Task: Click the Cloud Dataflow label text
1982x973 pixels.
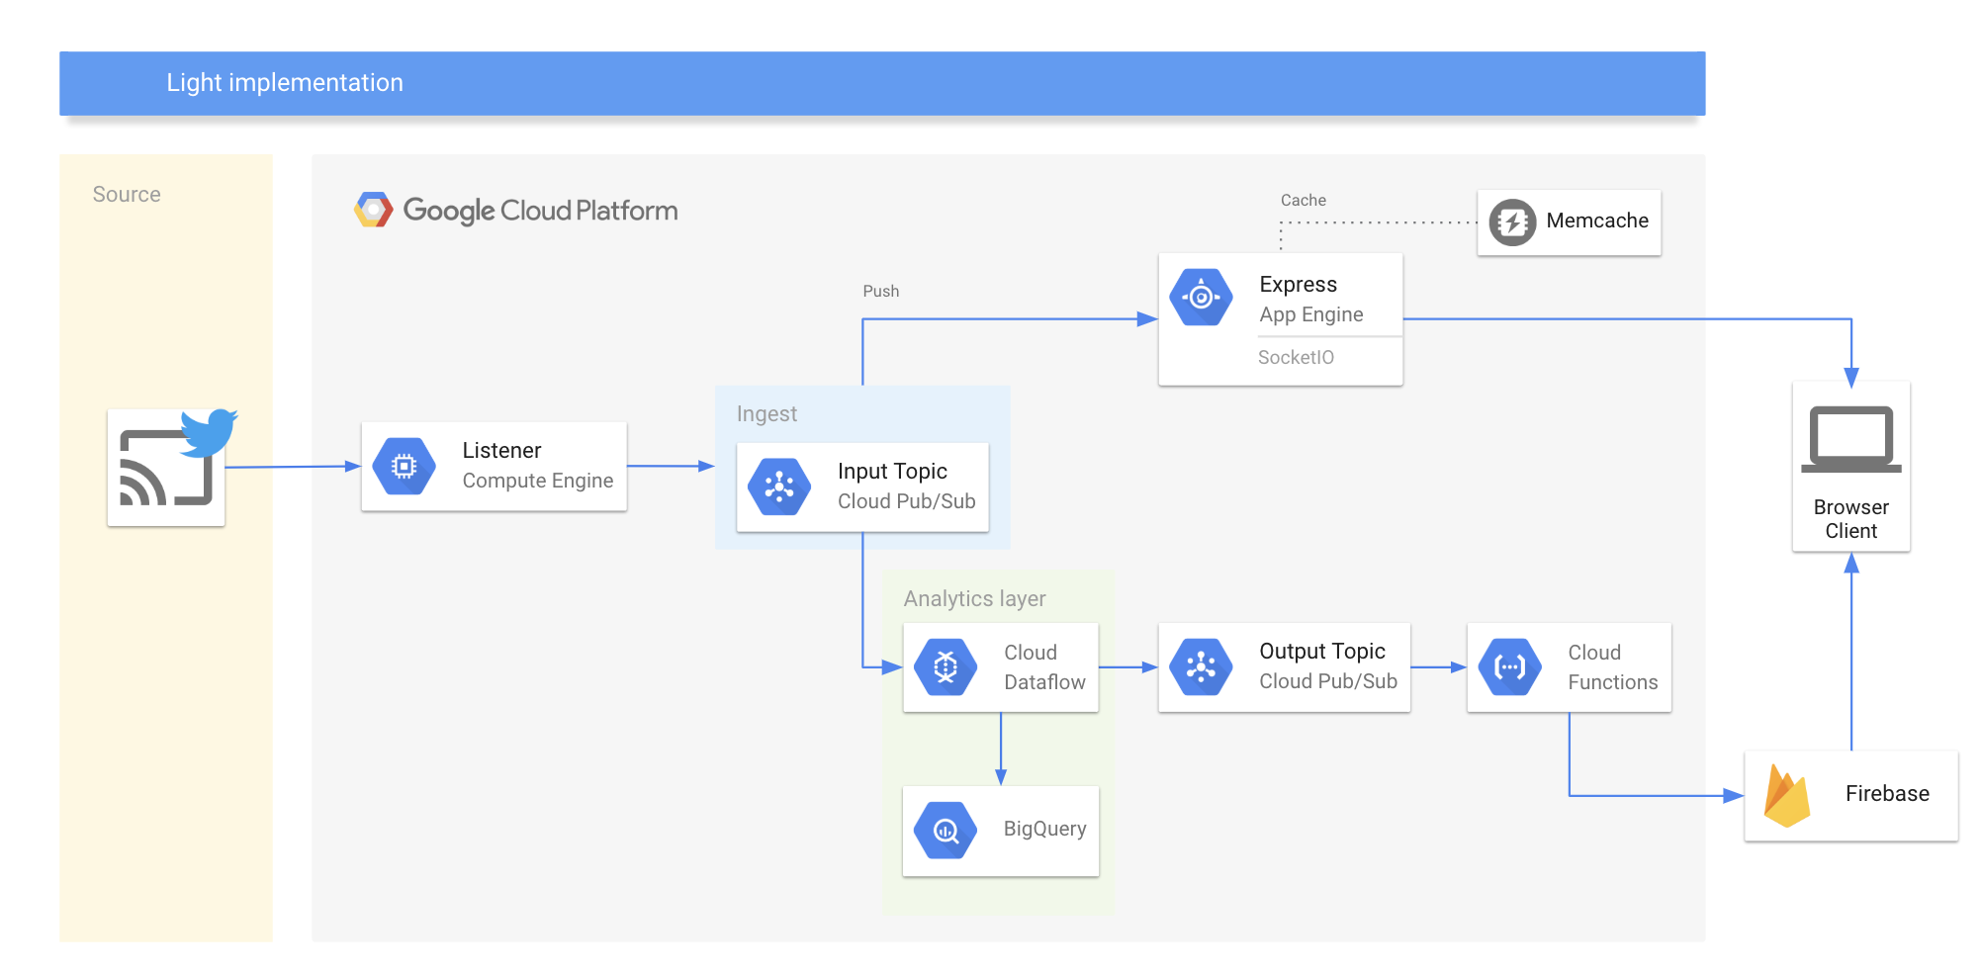Action: point(1044,667)
